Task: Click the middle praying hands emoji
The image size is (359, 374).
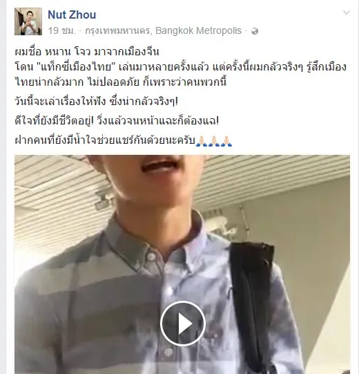Action: tap(214, 141)
